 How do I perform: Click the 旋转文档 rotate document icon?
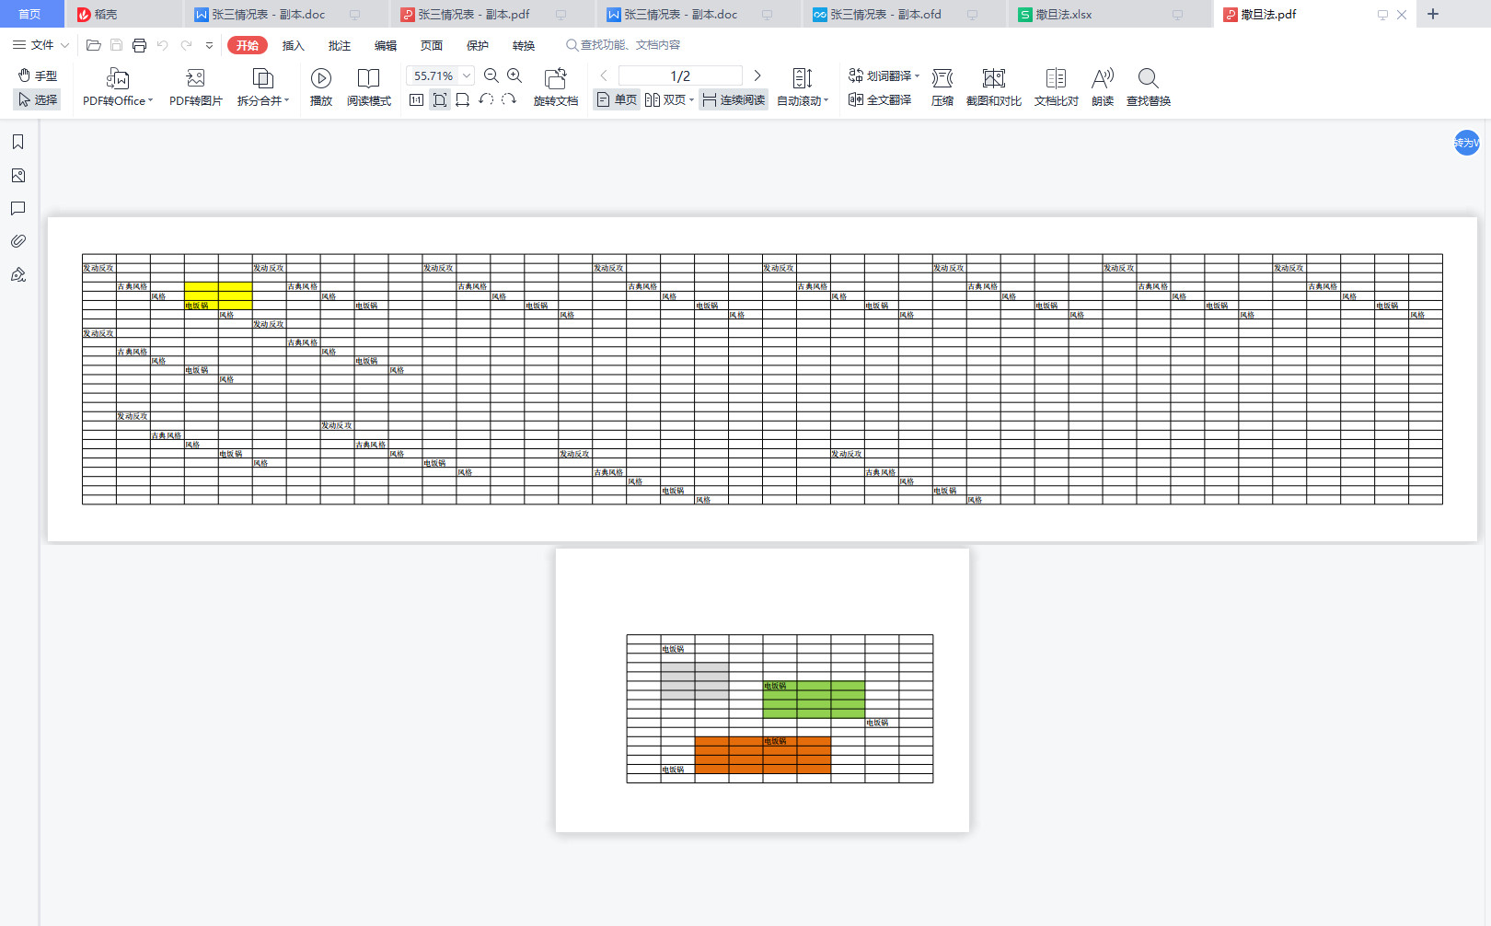click(x=556, y=78)
